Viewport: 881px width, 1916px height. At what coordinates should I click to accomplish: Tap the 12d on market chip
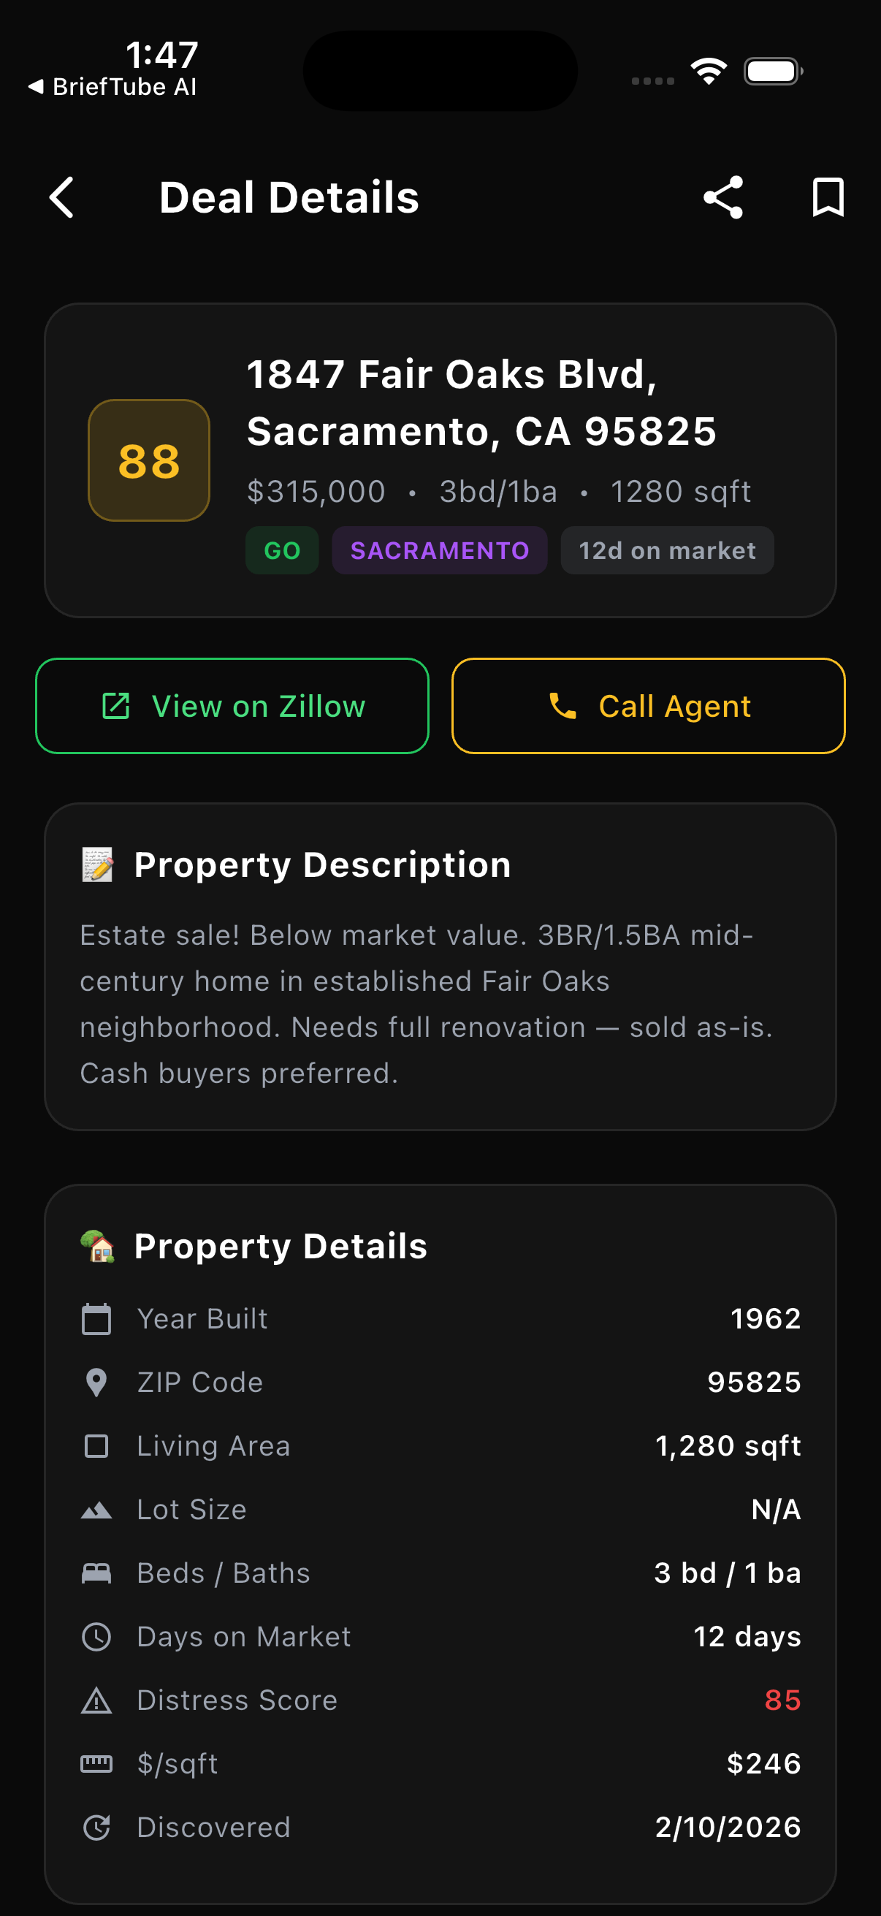tap(667, 550)
